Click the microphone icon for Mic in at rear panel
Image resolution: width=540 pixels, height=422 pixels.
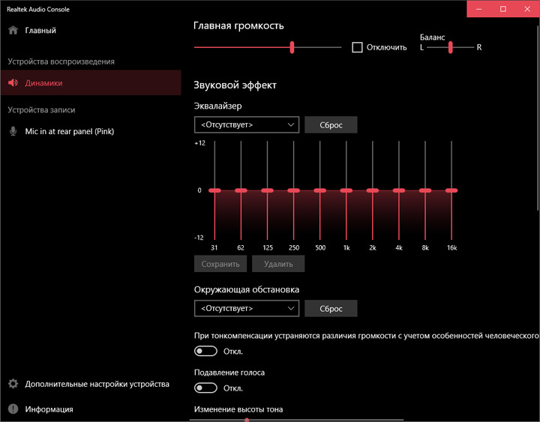(13, 131)
